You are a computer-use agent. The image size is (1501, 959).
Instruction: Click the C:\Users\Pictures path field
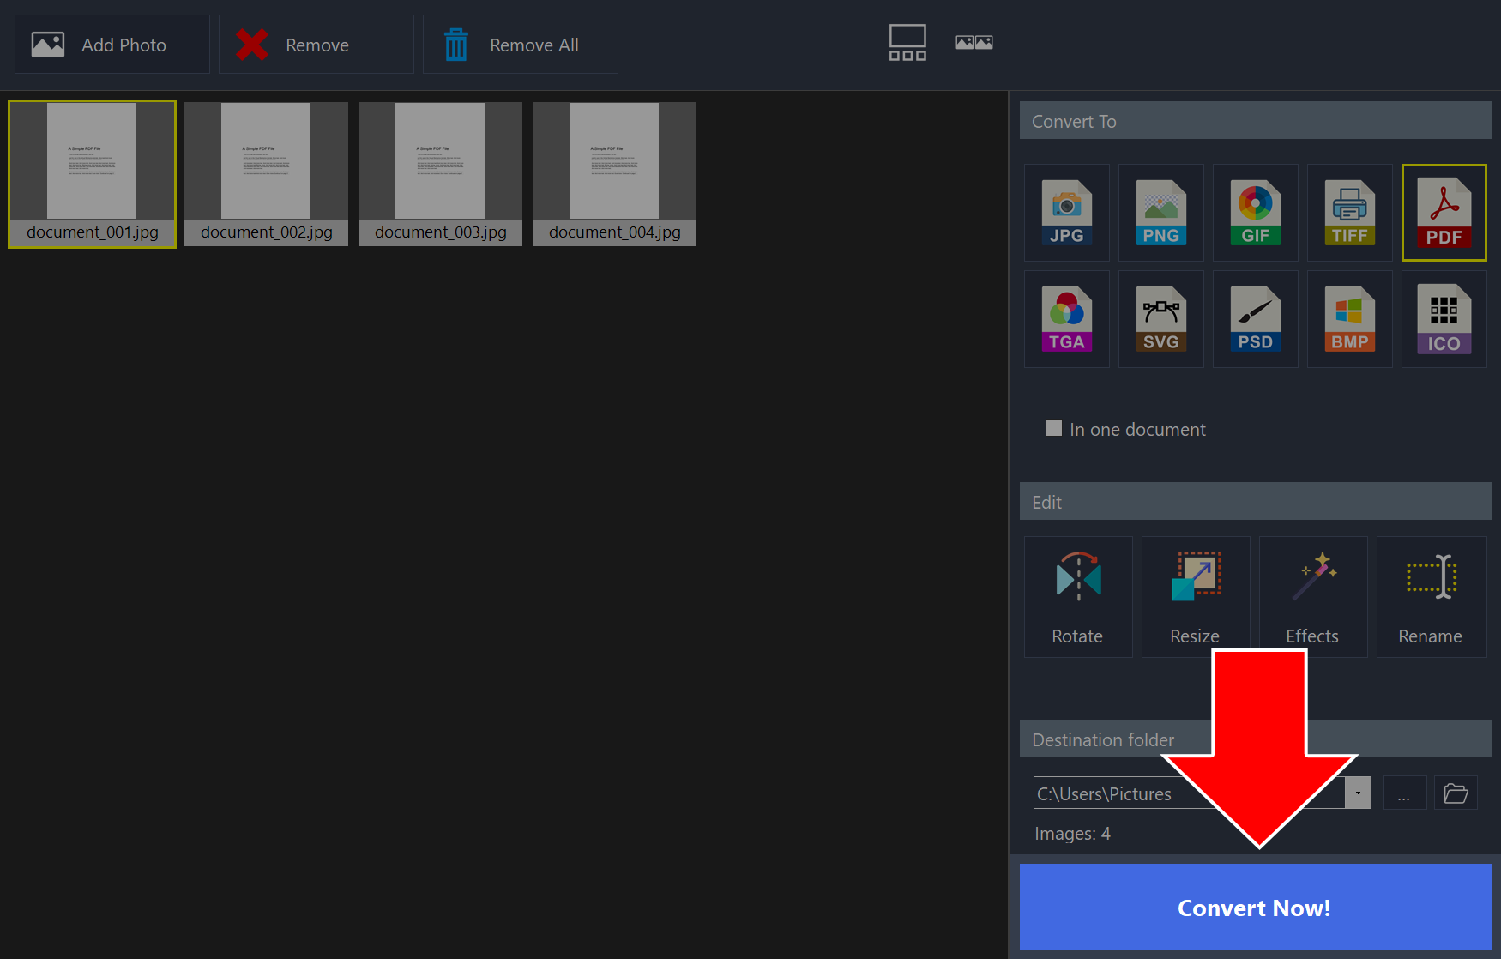click(x=1189, y=793)
